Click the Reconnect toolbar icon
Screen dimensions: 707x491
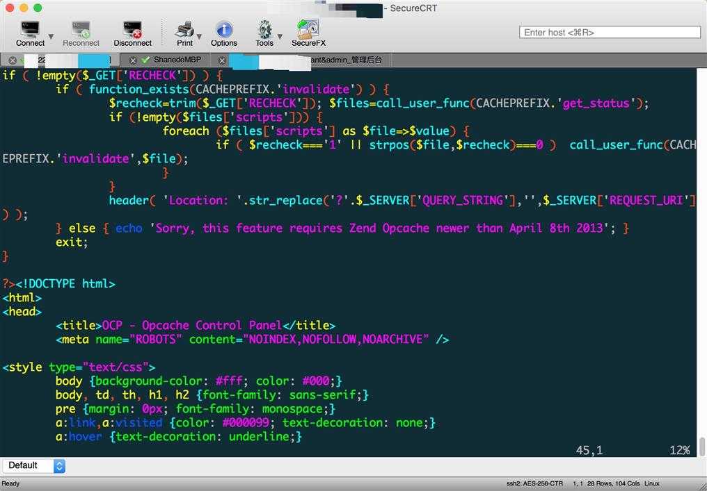[81, 34]
